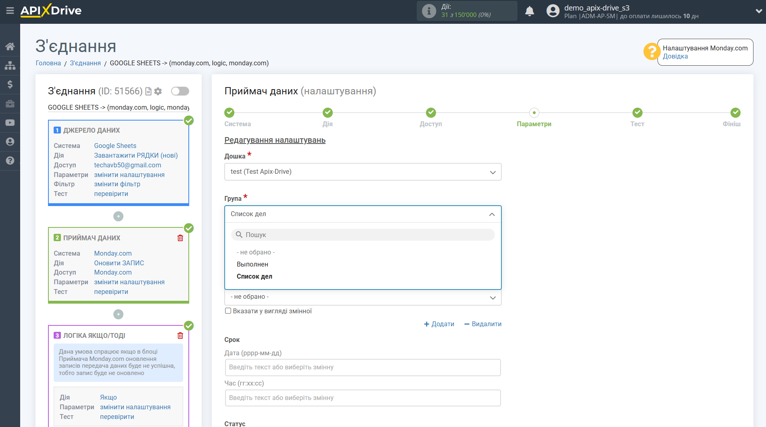Click the actions info icon

coord(429,11)
